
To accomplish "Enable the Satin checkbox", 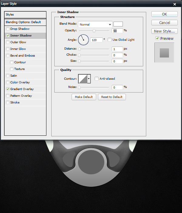I will coord(8,75).
